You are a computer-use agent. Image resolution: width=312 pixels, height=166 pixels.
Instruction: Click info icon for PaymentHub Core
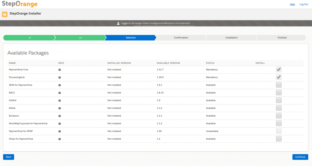(59, 70)
